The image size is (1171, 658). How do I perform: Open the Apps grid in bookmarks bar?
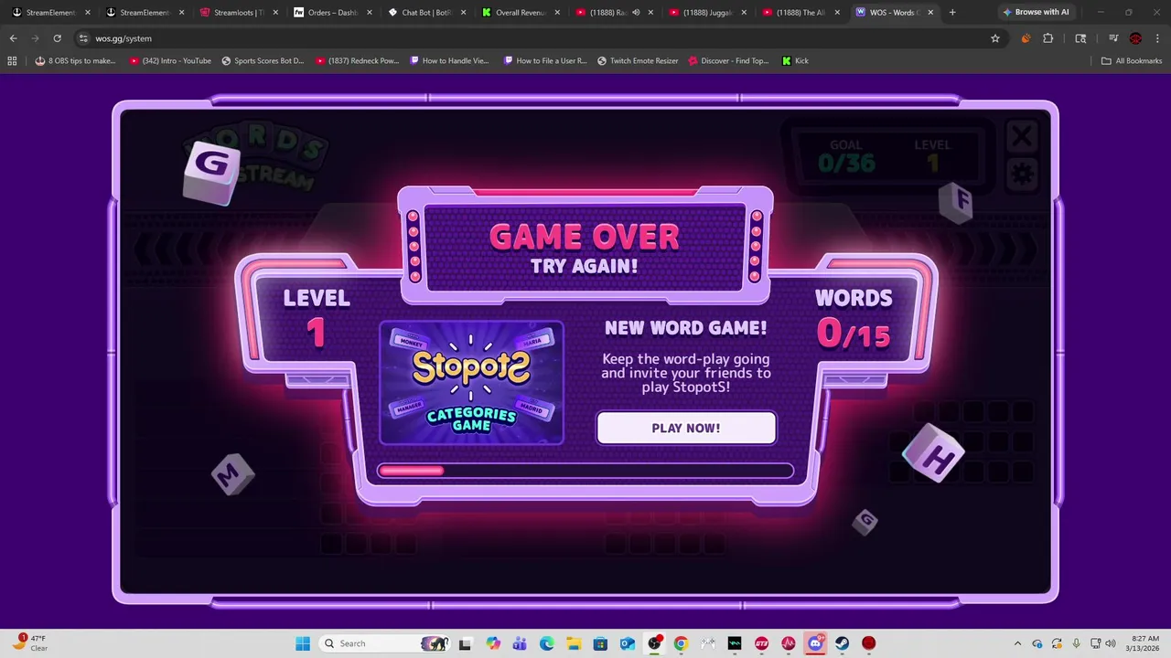[x=12, y=60]
